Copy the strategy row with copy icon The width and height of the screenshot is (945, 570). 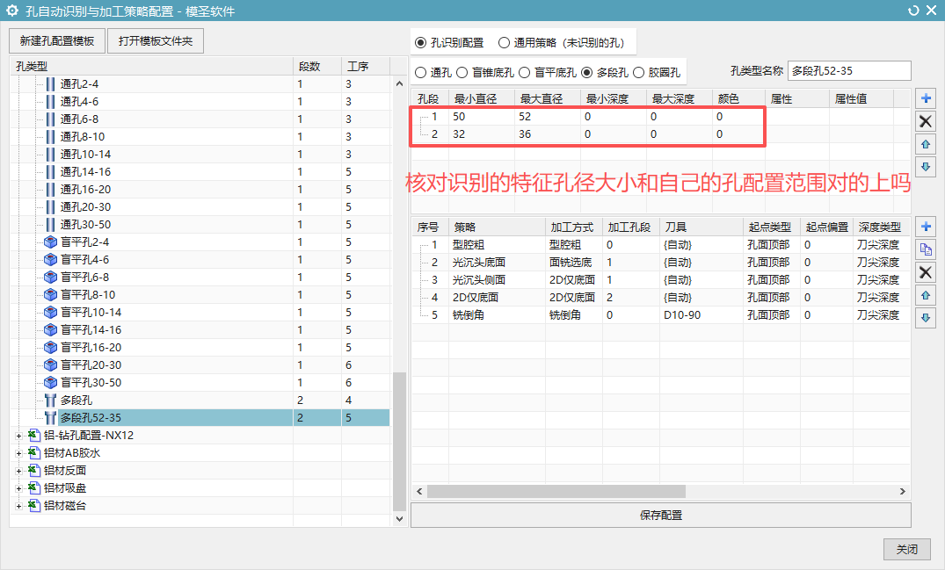pos(926,249)
